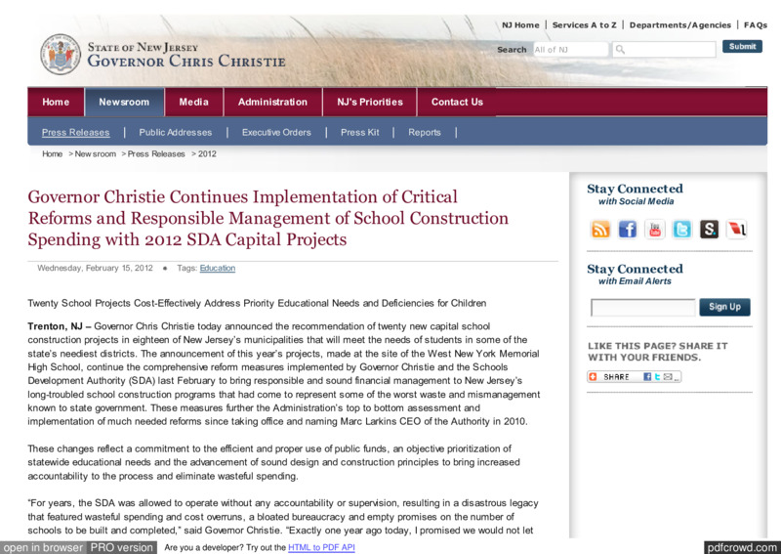Click the Governor Chris Christie header title
Viewport: 781px width, 554px height.
186,61
